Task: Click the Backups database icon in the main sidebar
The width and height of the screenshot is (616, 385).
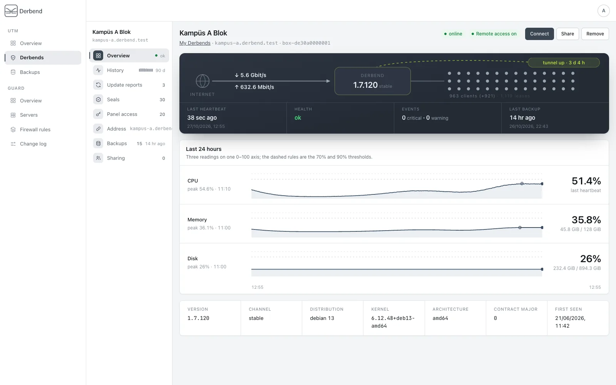Action: click(x=13, y=72)
